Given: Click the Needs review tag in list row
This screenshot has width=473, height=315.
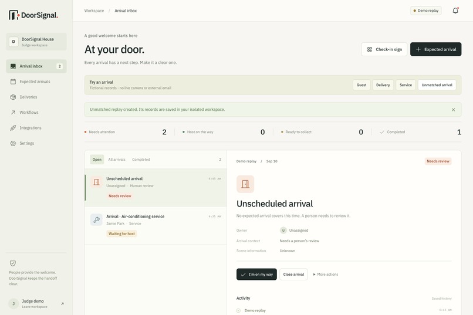Looking at the screenshot, I should 120,196.
